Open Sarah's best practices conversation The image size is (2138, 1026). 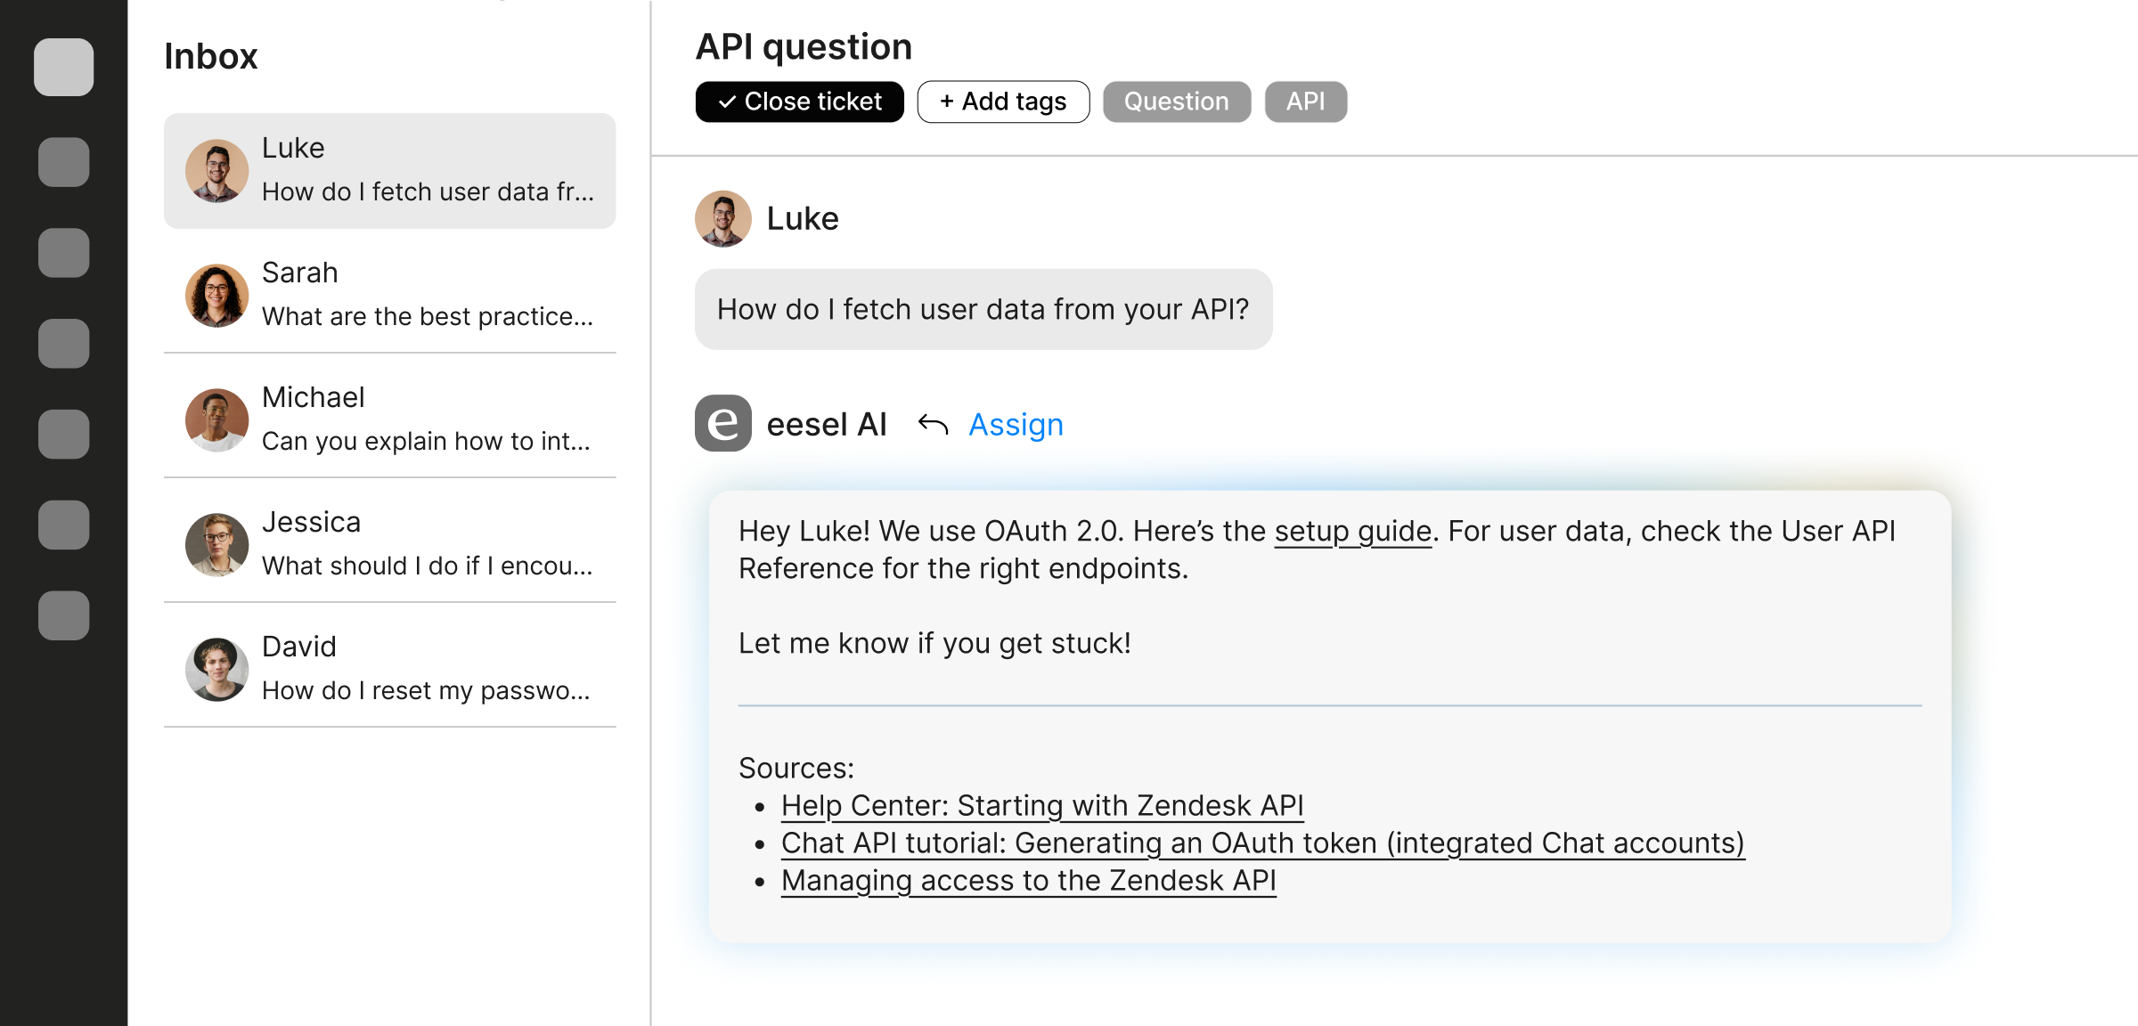tap(427, 295)
